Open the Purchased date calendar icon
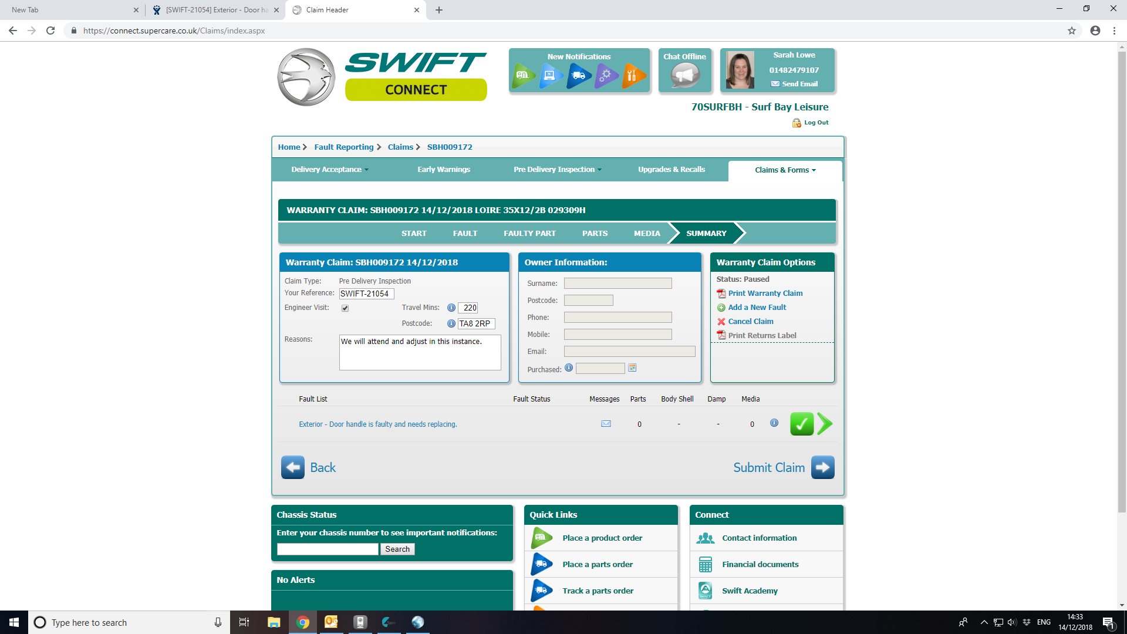Viewport: 1127px width, 634px height. click(x=632, y=368)
